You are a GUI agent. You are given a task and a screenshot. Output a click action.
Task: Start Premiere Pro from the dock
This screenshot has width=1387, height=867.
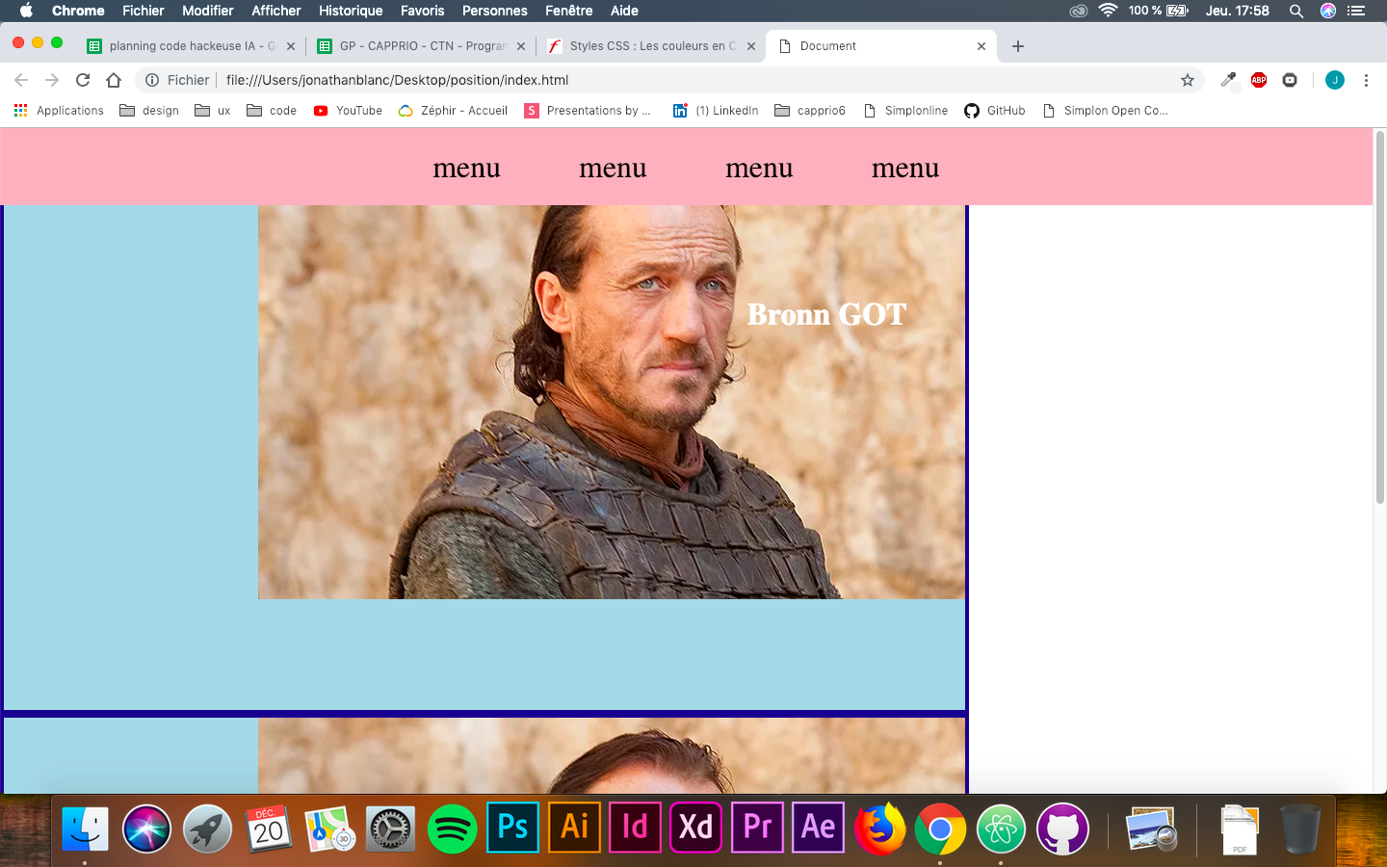click(757, 827)
